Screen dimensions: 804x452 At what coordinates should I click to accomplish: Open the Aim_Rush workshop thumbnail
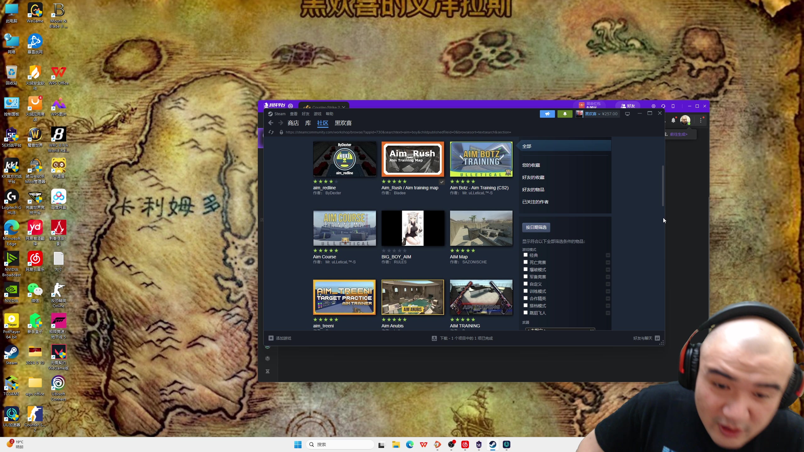tap(413, 159)
